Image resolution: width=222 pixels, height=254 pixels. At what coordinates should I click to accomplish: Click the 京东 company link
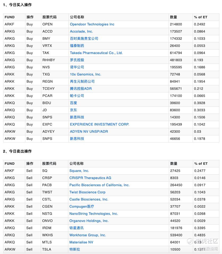(74, 110)
